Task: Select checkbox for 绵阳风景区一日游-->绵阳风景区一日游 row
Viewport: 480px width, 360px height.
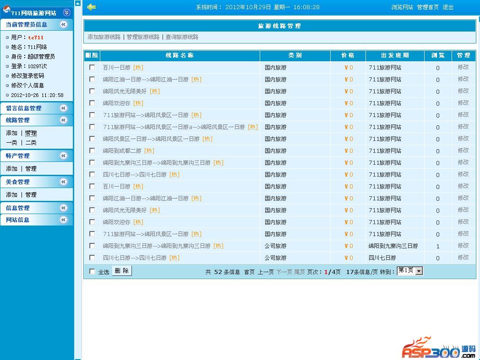Action: 92,139
